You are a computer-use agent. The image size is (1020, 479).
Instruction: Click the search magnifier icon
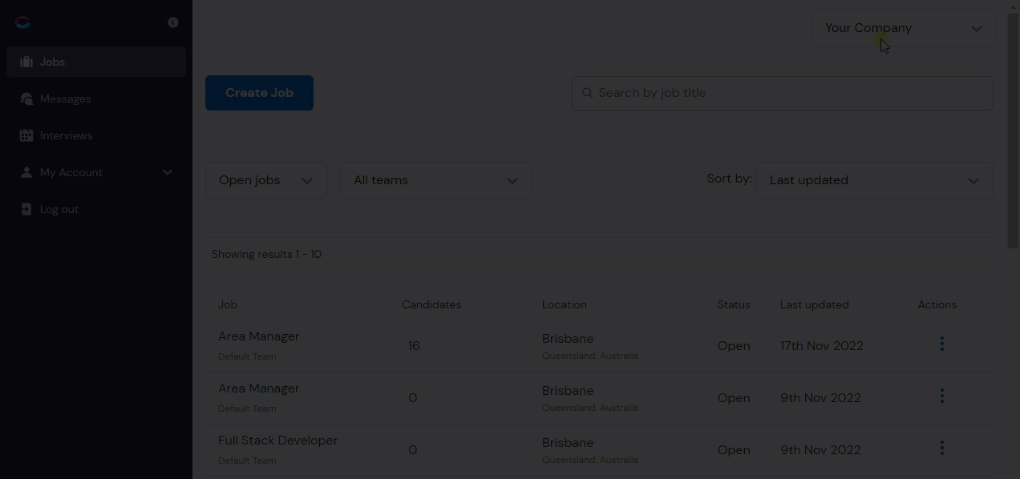588,93
